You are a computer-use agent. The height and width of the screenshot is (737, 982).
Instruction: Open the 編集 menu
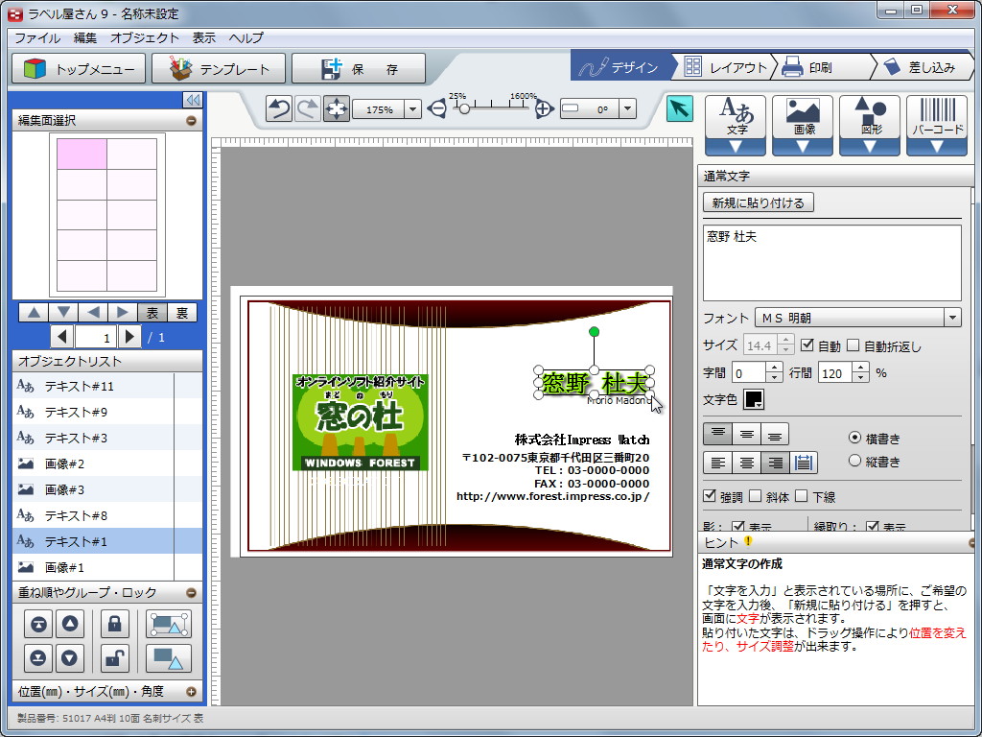(x=85, y=37)
